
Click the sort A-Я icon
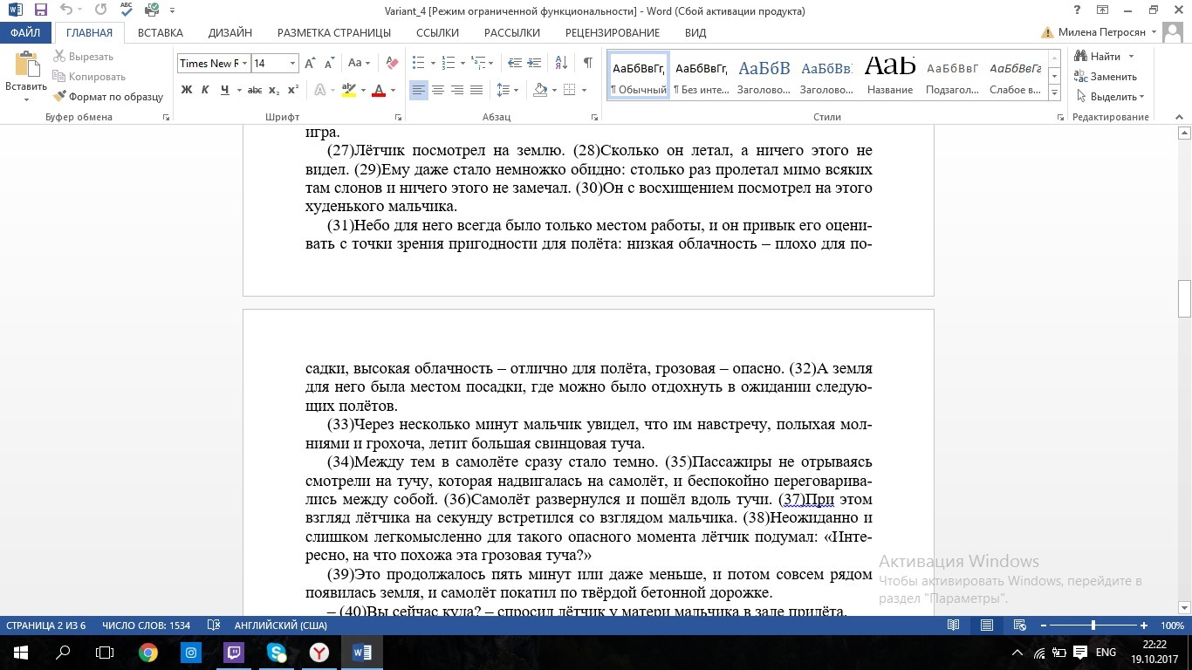coord(564,63)
